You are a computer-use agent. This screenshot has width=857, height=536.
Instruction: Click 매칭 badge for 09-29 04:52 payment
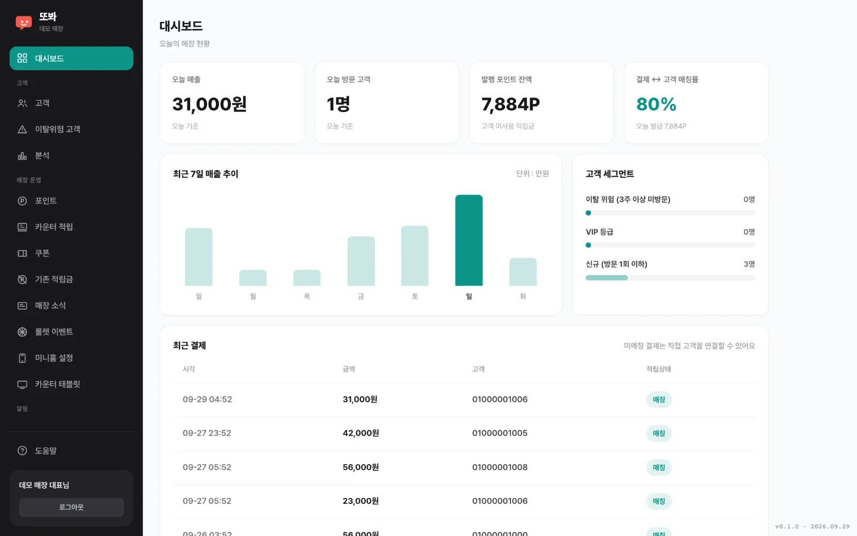pyautogui.click(x=659, y=399)
